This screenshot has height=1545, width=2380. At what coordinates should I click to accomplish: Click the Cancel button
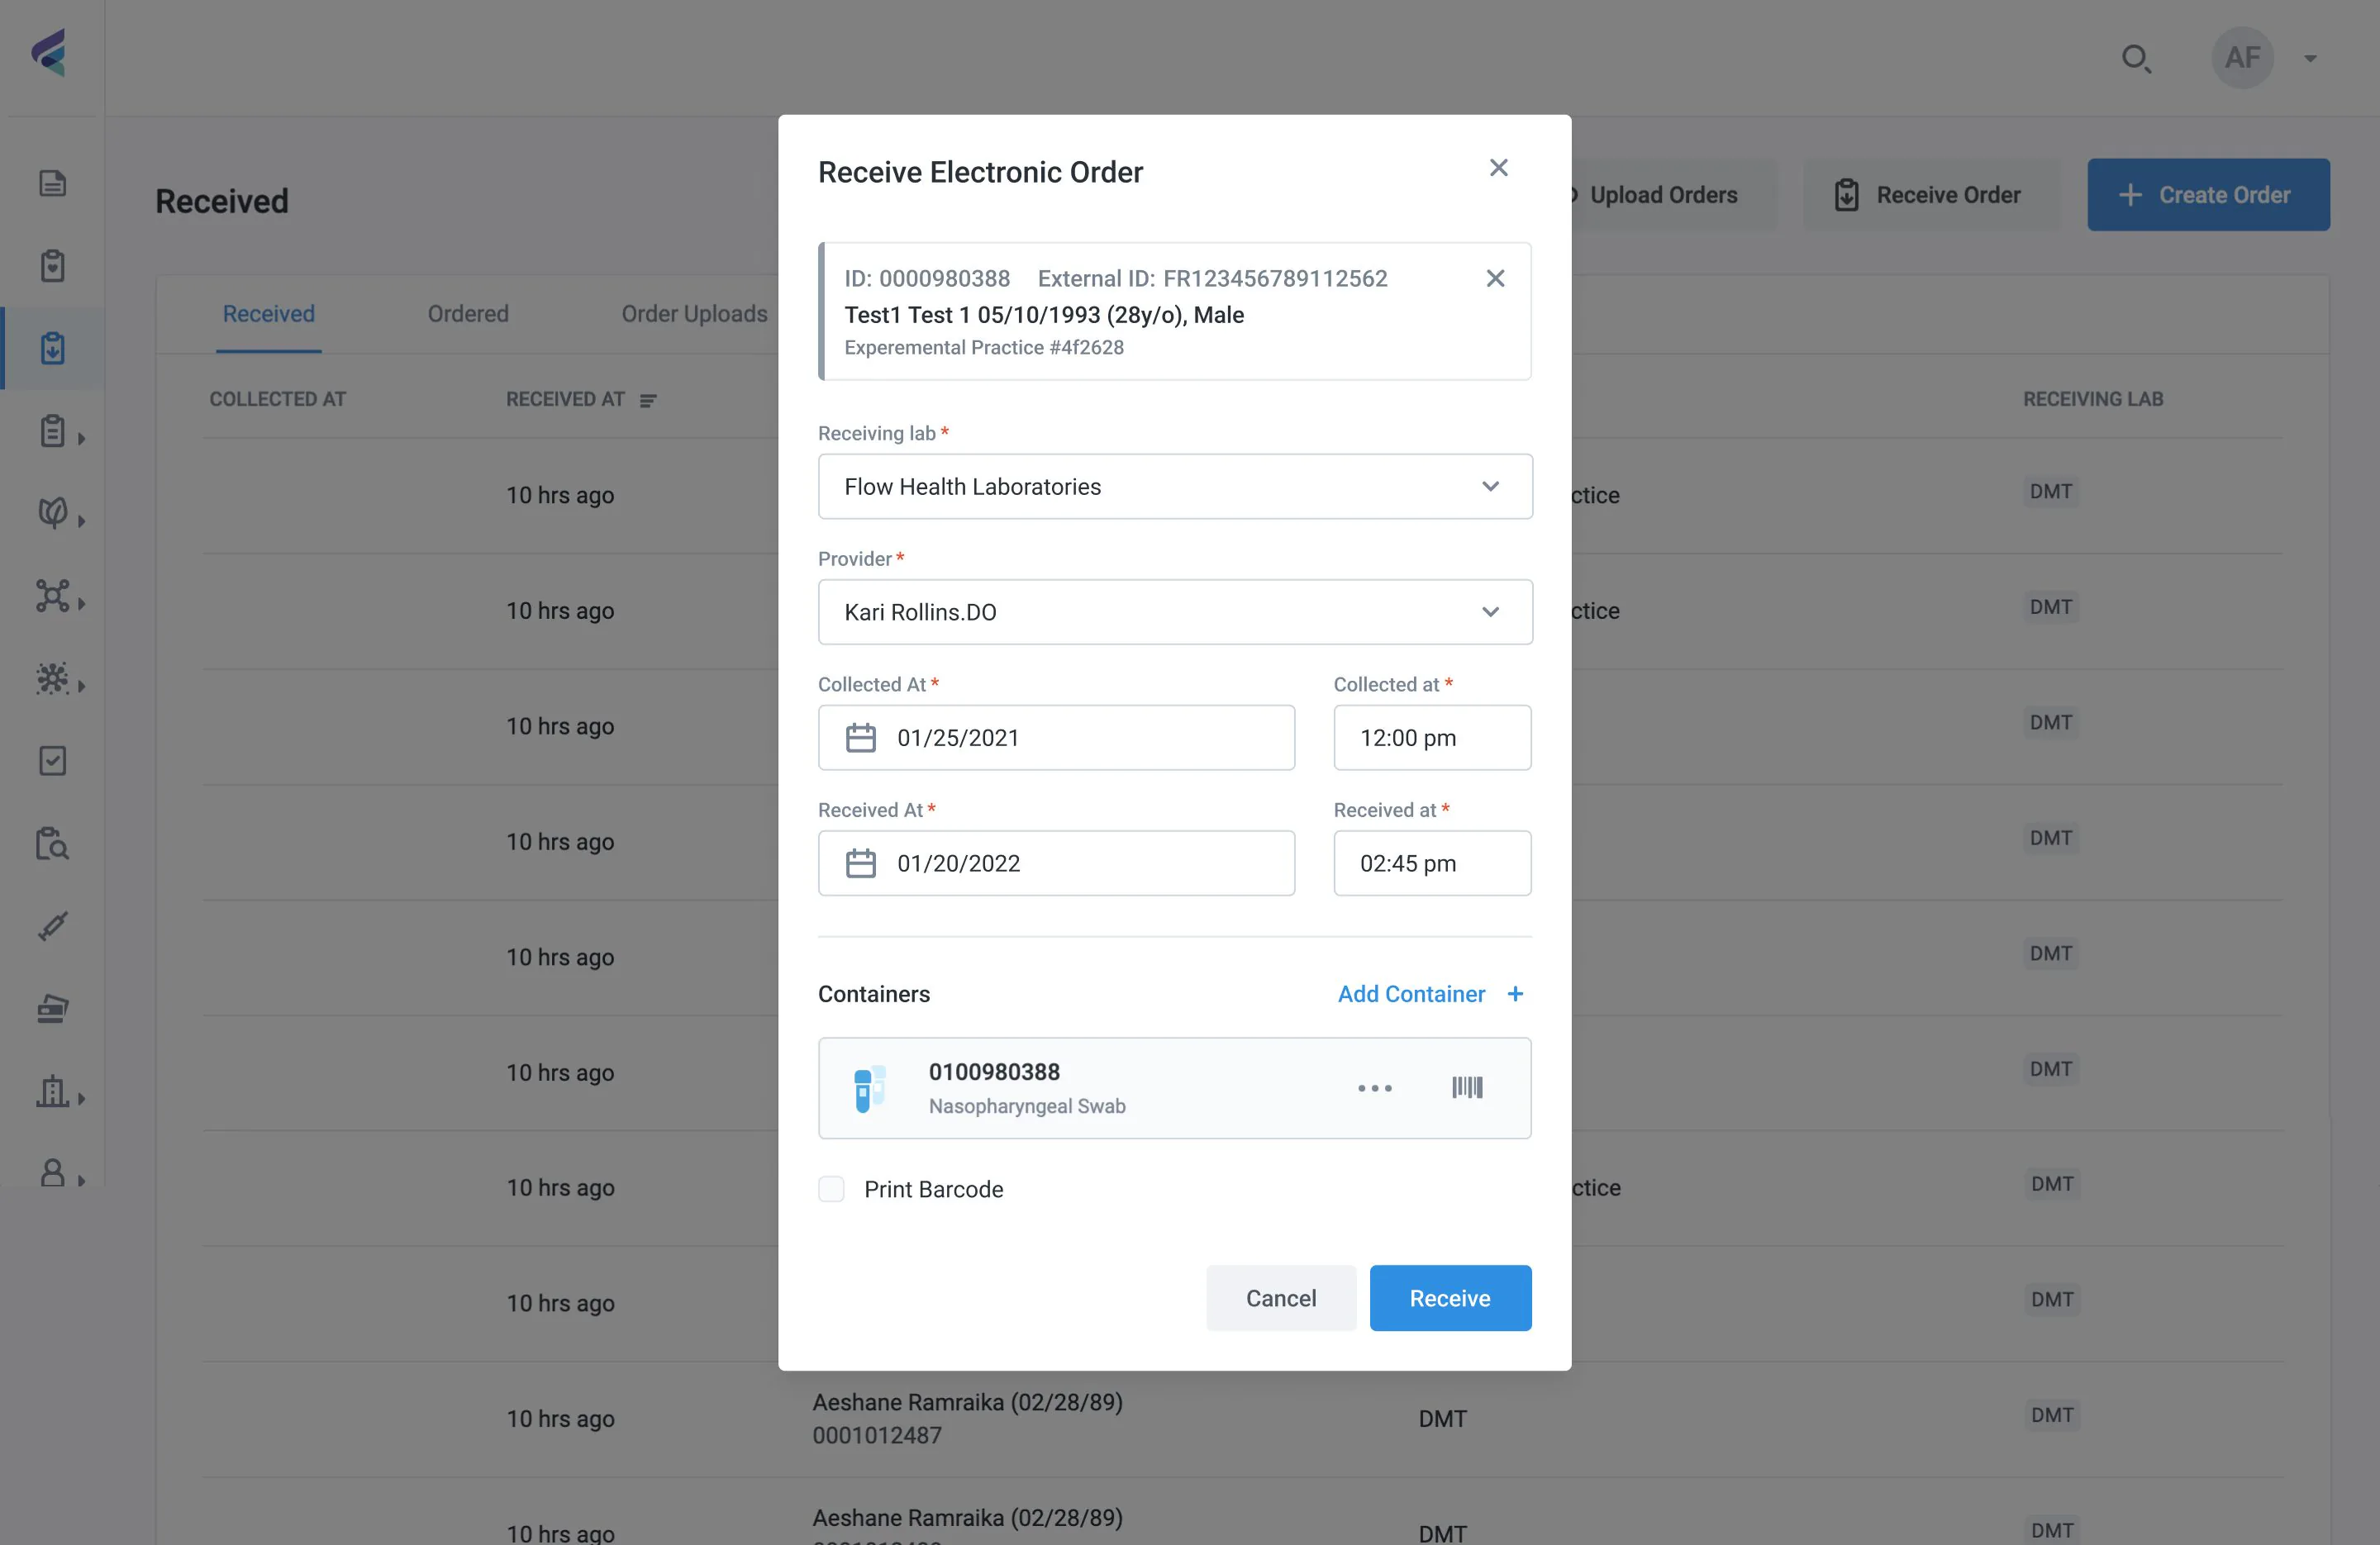[x=1281, y=1298]
